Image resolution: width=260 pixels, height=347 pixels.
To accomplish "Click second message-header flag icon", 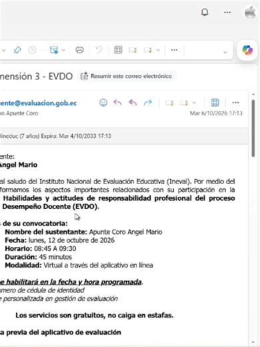I will [184, 103].
